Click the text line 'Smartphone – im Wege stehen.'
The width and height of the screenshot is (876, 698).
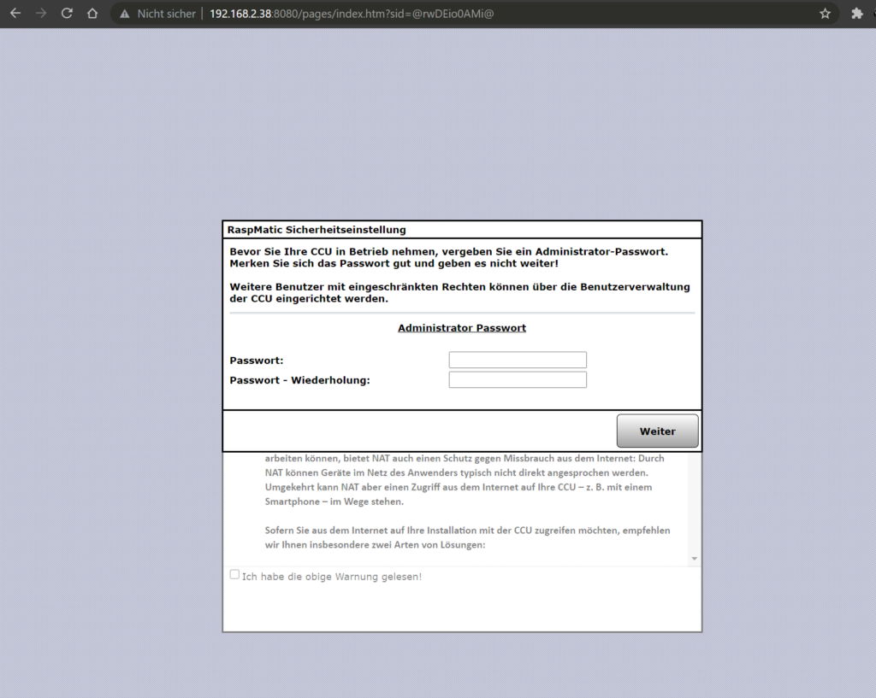click(x=334, y=502)
